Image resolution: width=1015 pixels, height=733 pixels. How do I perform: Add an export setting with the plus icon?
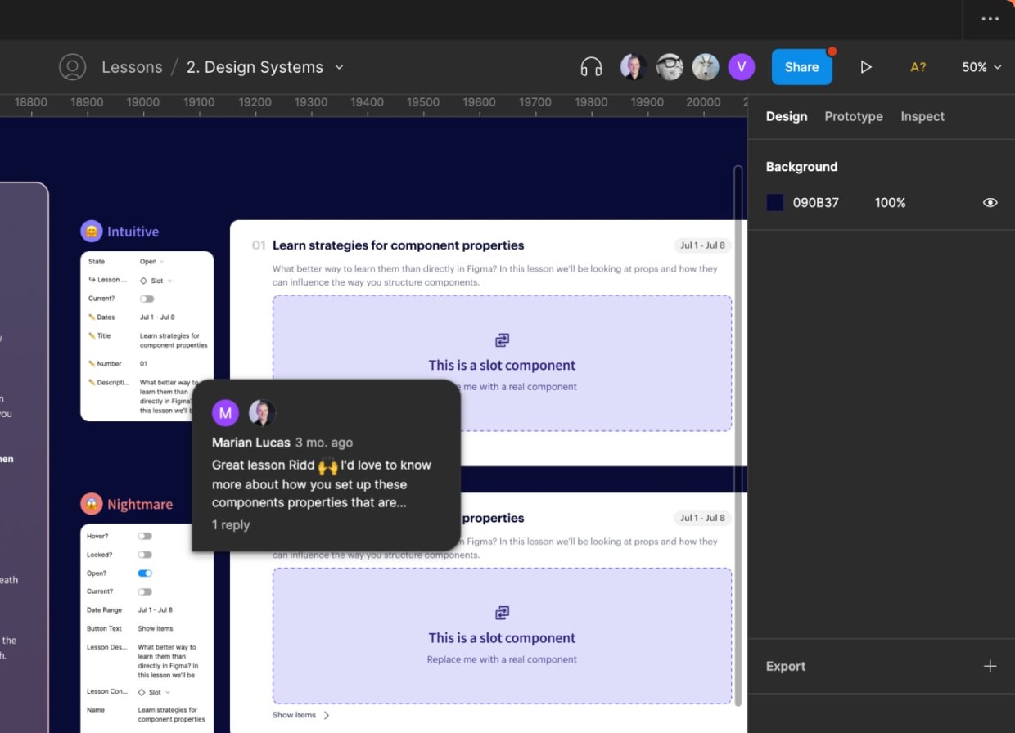pyautogui.click(x=990, y=666)
